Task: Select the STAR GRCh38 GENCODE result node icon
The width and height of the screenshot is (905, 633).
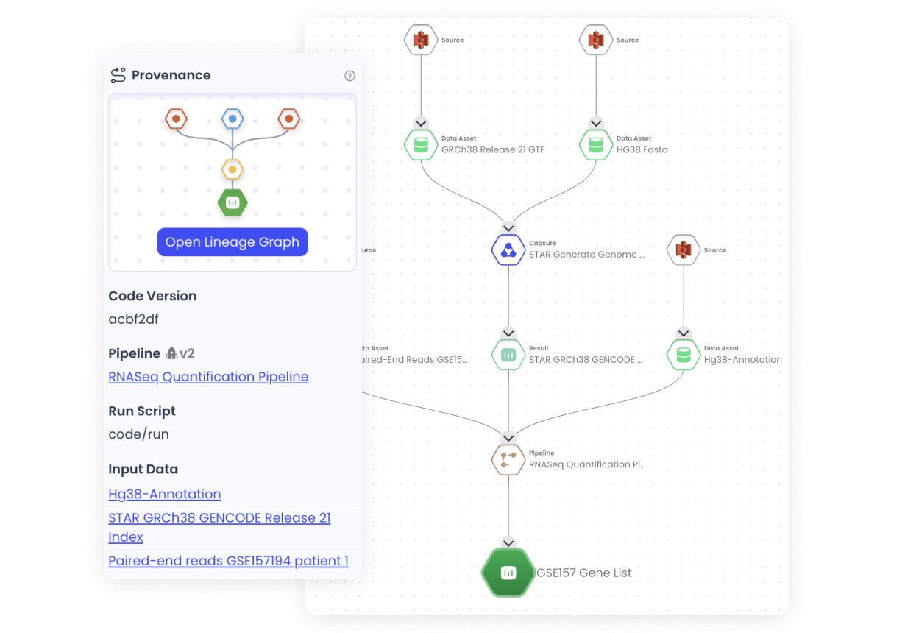Action: tap(508, 355)
